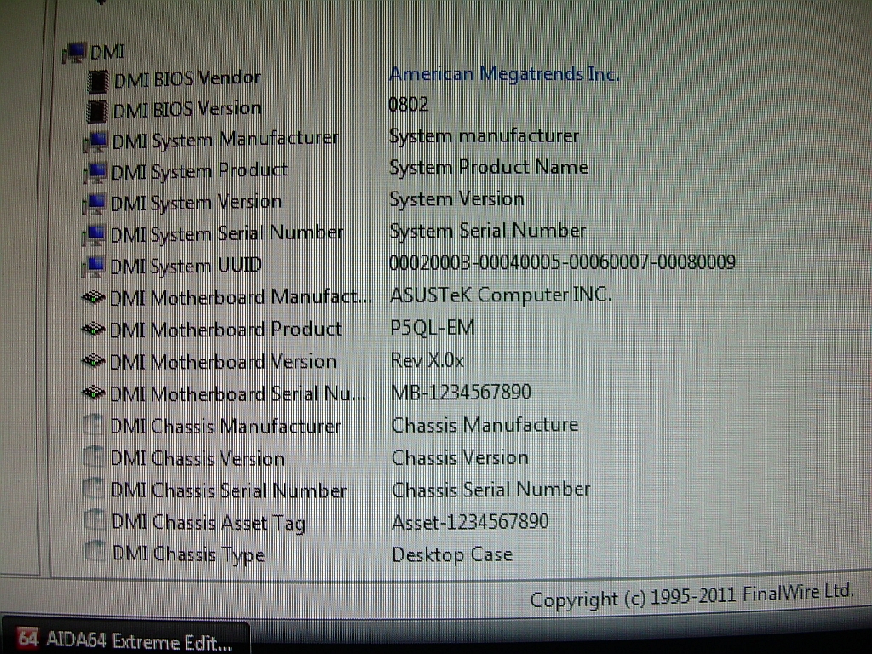Select the 'System Version' value text

456,199
